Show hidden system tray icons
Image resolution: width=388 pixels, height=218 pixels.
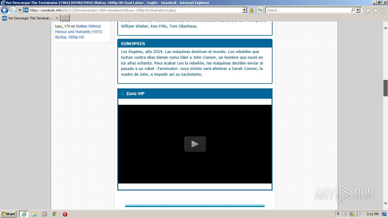coord(338,214)
